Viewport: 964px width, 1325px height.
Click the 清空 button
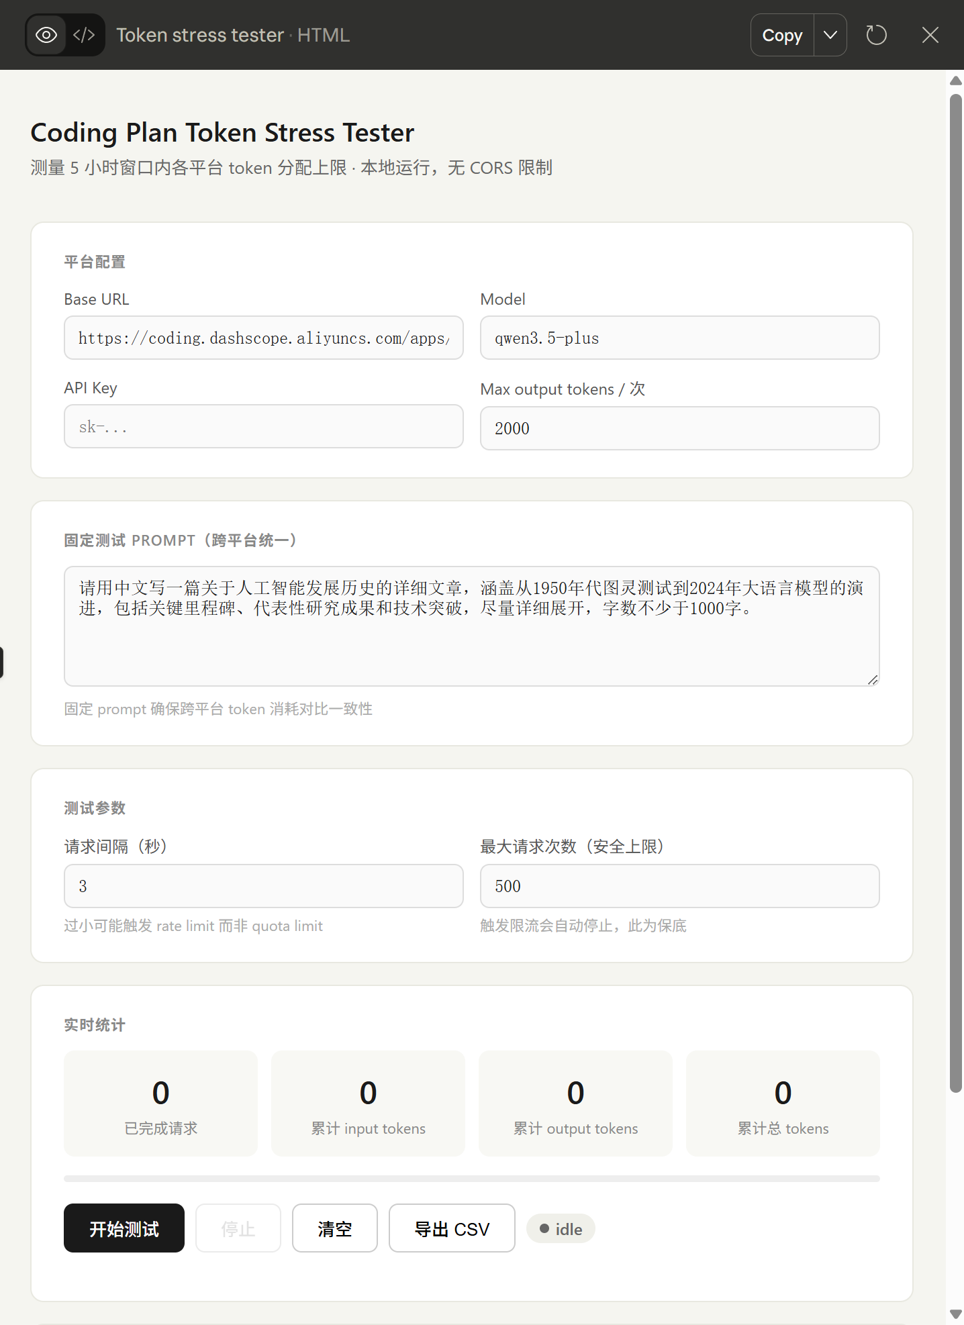[x=334, y=1228]
